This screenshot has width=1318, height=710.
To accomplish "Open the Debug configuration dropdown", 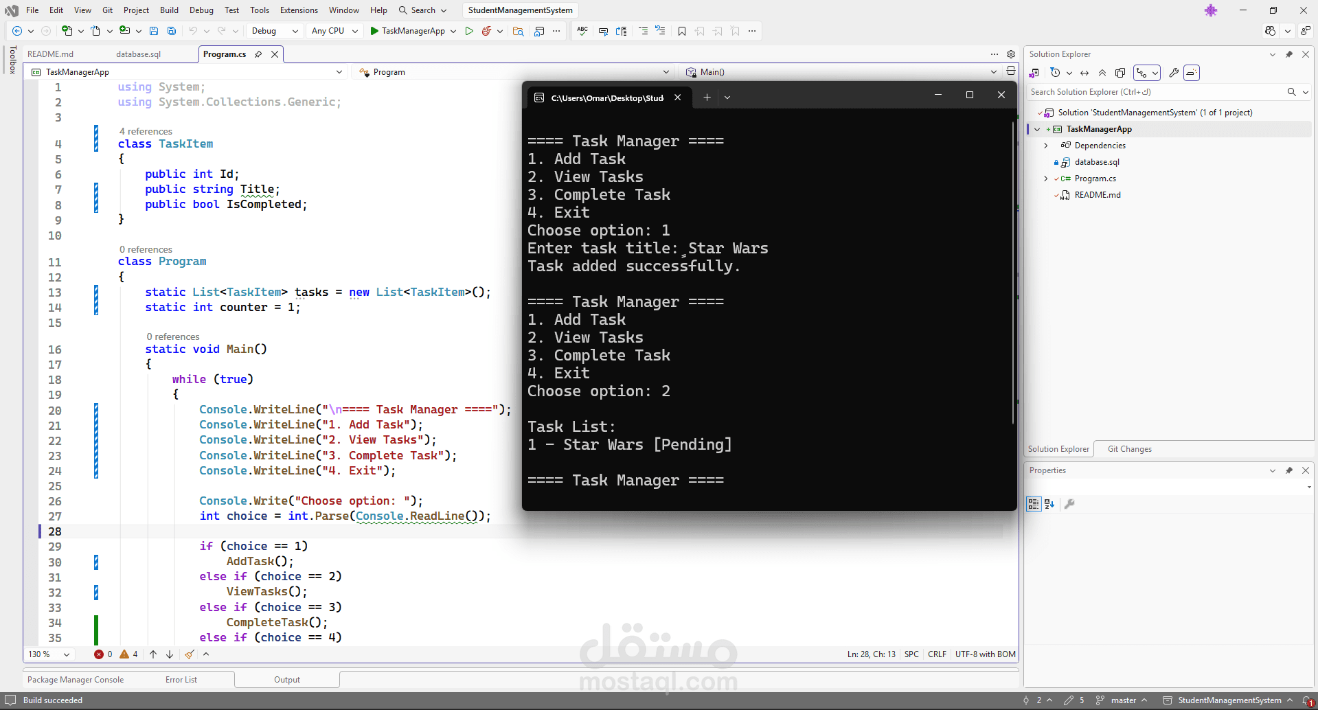I will [274, 31].
